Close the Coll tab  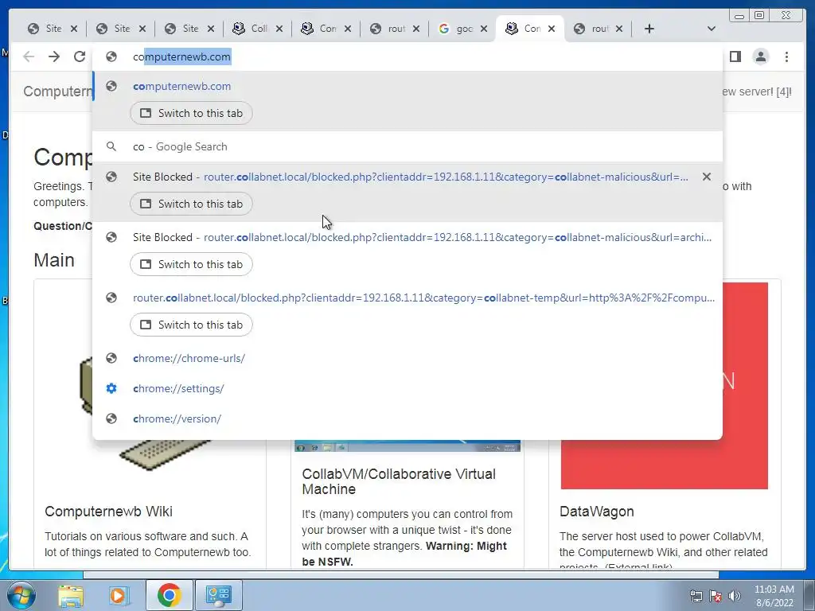[x=279, y=29]
